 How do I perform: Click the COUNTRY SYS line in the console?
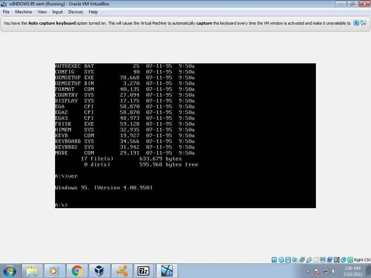tap(125, 95)
